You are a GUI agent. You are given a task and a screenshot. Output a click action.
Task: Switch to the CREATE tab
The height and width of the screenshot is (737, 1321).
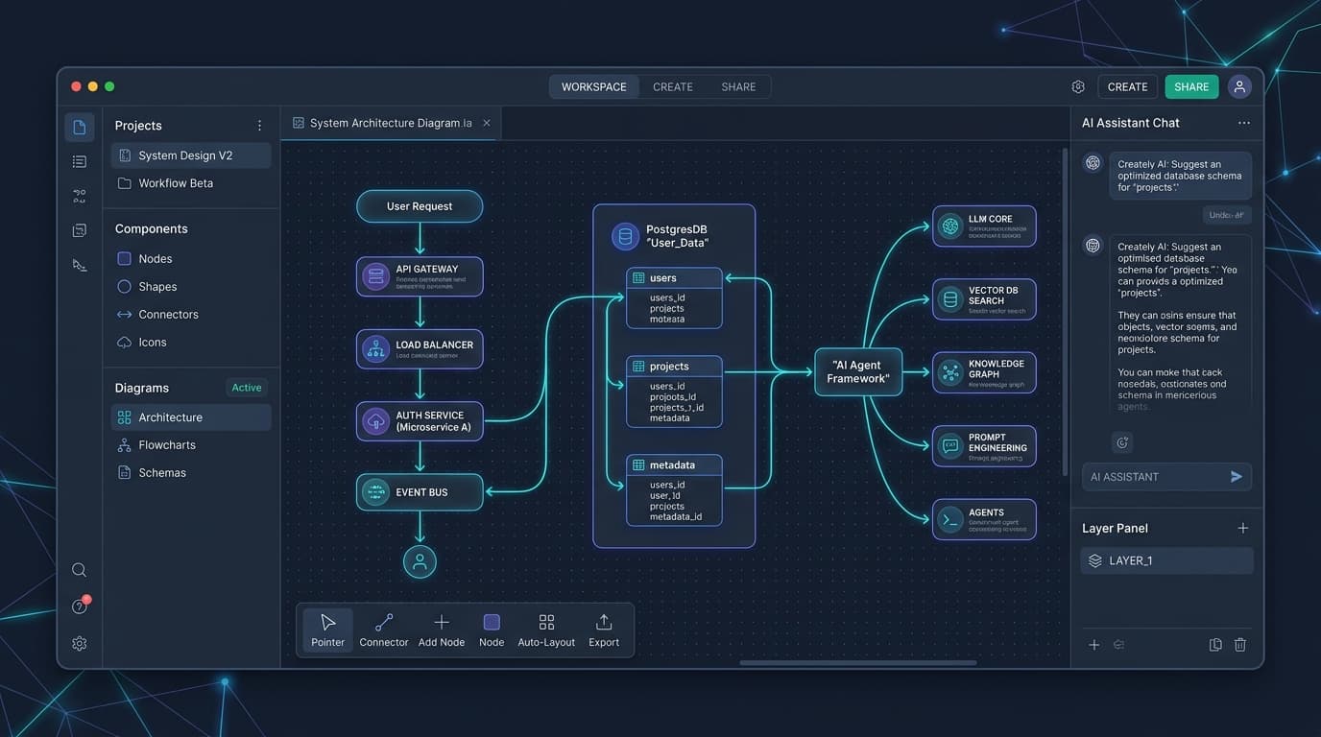(x=673, y=86)
